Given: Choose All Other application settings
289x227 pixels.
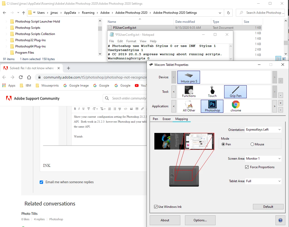Looking at the screenshot, I should pos(189,106).
